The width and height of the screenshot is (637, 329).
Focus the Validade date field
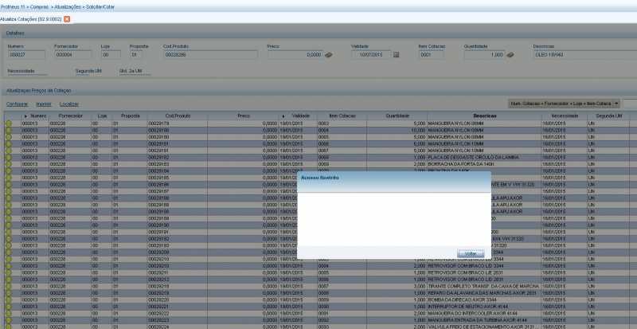click(x=371, y=54)
